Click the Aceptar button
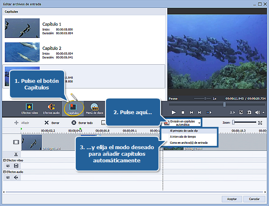This screenshot has width=269, height=206. click(x=232, y=199)
